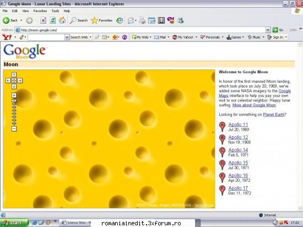
Task: Expand Games dropdown in Yahoo toolbar
Action: coord(243,37)
